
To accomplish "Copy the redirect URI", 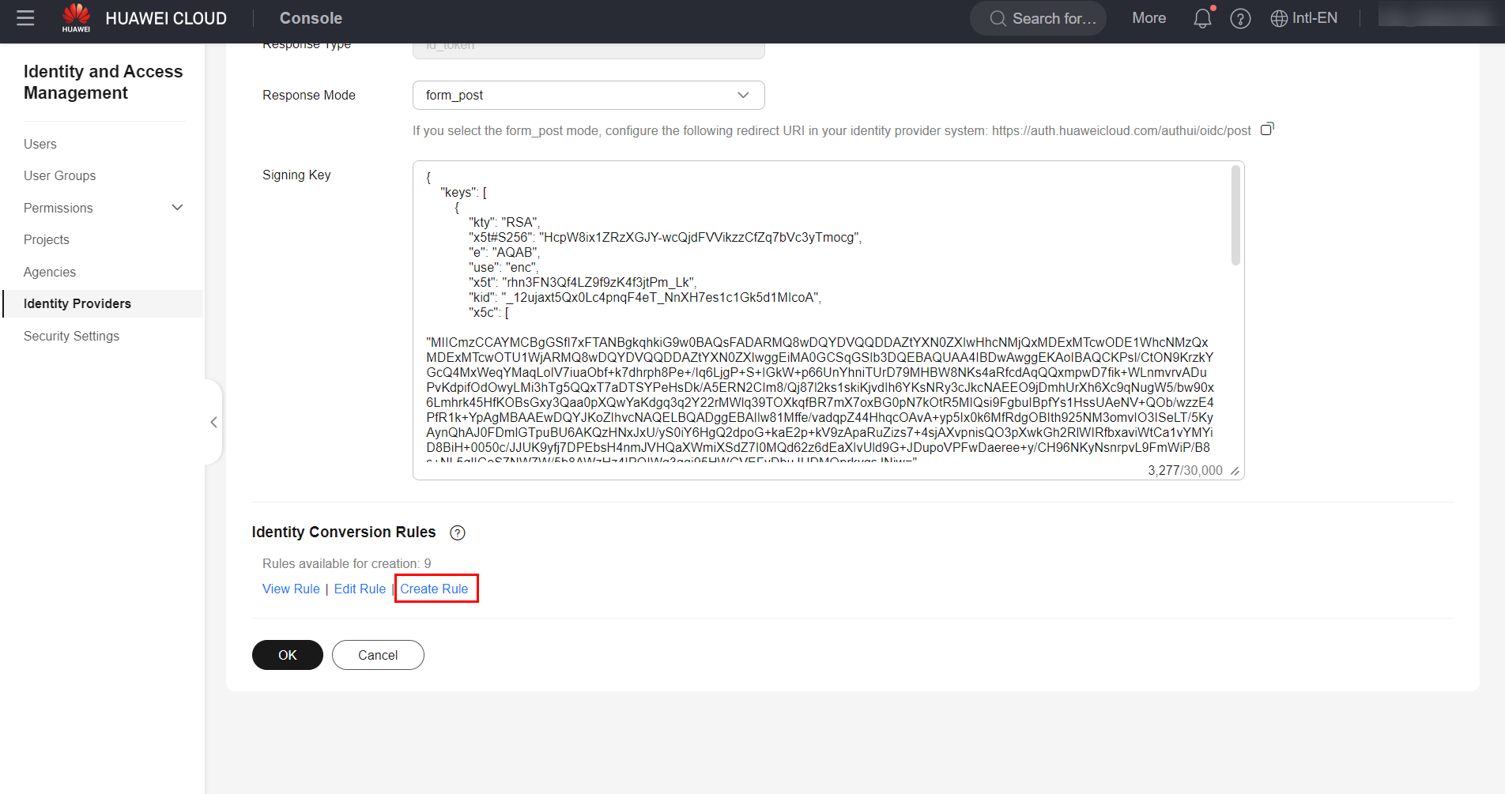I will 1267,129.
